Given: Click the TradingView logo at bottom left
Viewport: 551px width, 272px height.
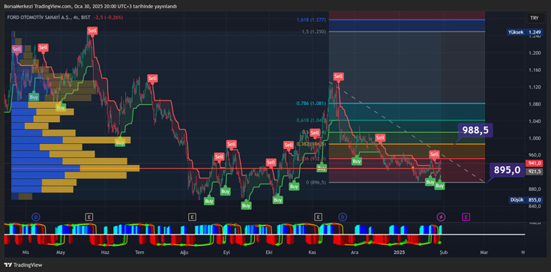Looking at the screenshot, I should point(22,265).
